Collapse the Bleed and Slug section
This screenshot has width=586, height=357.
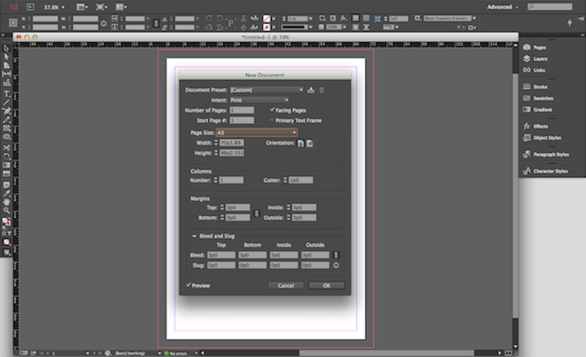click(x=194, y=236)
